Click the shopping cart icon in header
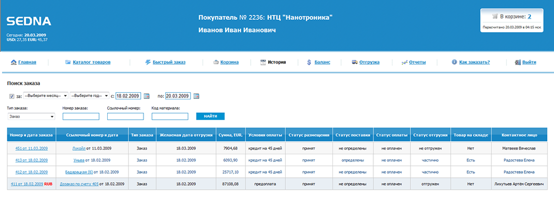Image resolution: width=554 pixels, height=206 pixels. click(x=495, y=16)
